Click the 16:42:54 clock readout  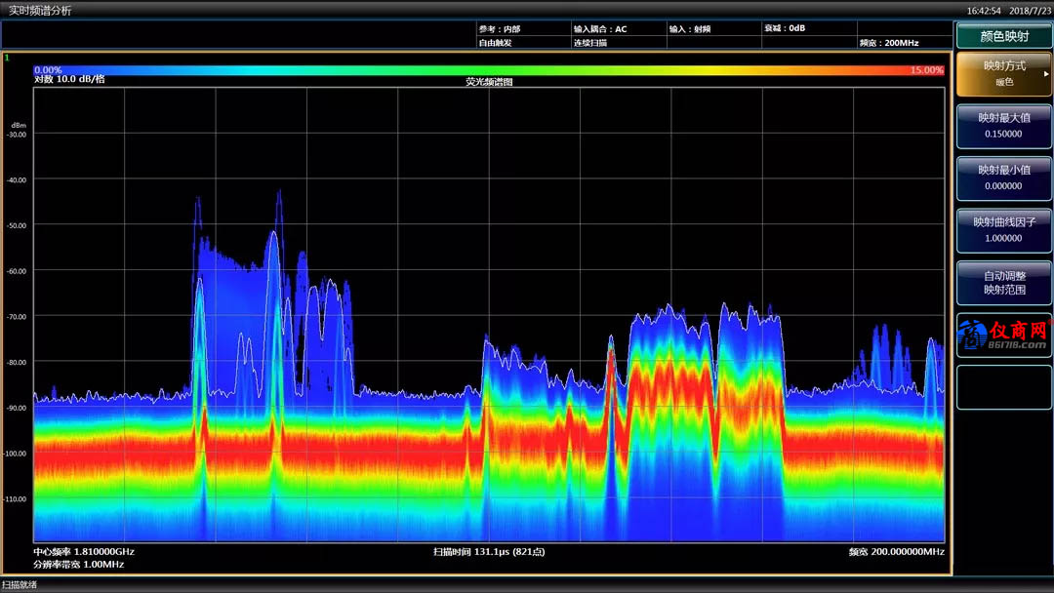pyautogui.click(x=984, y=11)
